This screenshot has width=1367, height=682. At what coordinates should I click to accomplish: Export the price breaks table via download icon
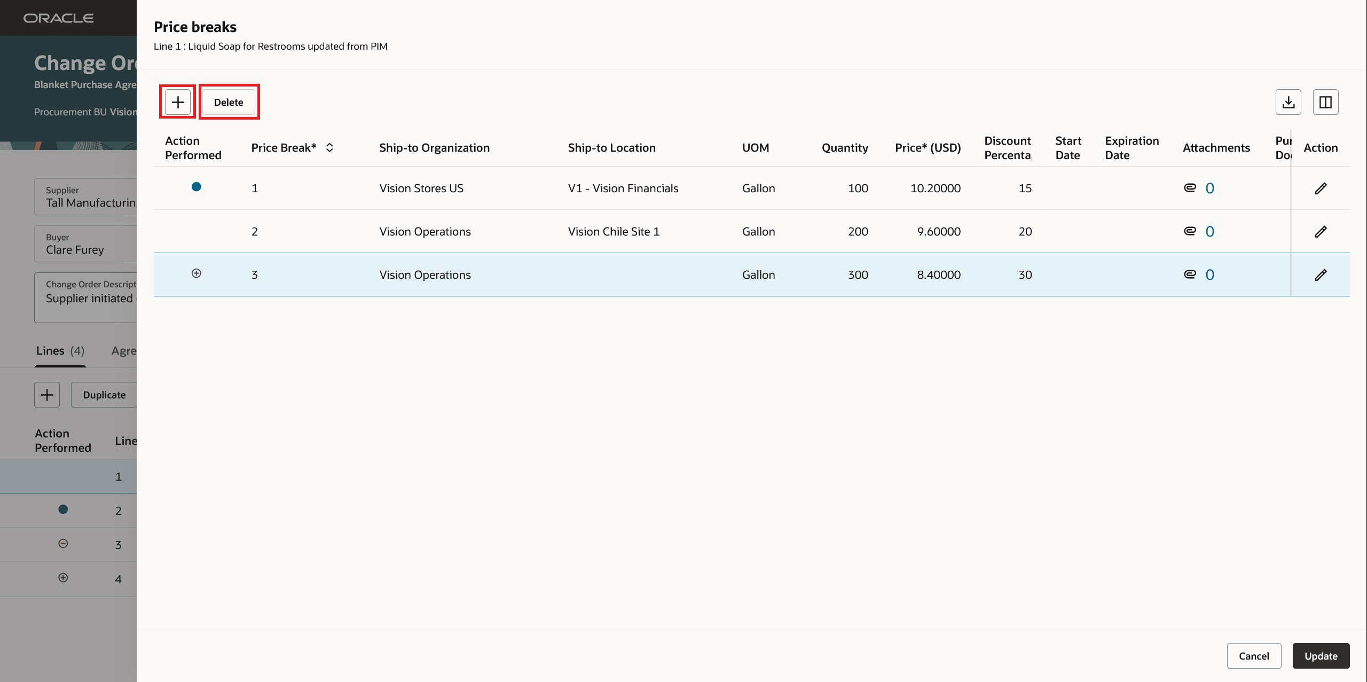pos(1288,101)
